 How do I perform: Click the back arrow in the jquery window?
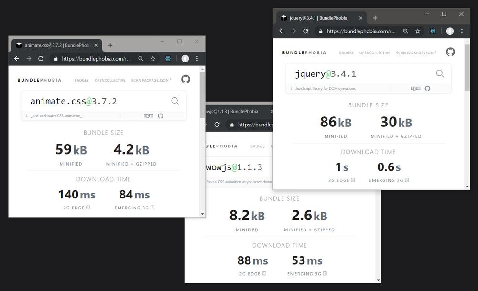coord(282,31)
